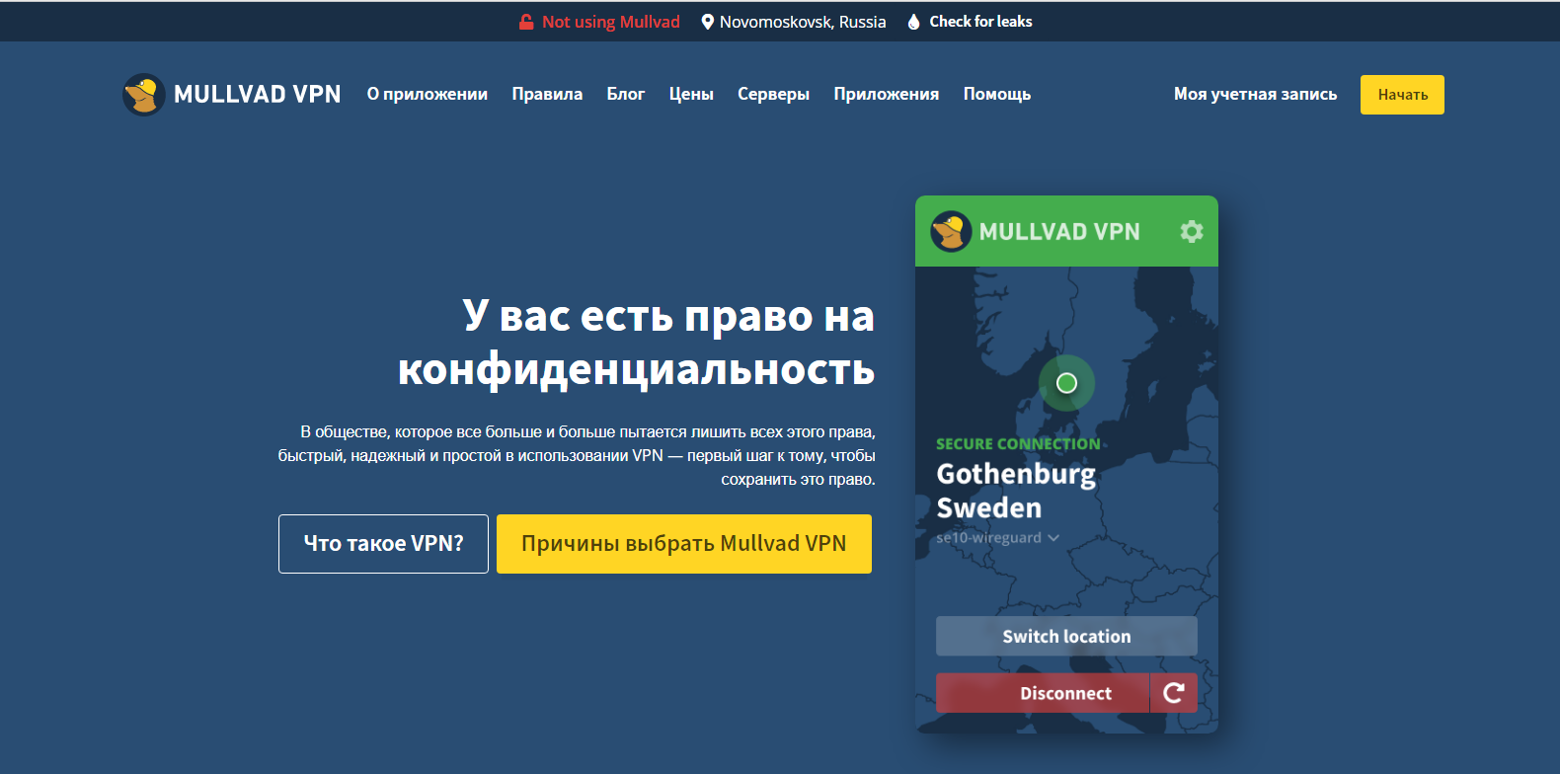Click the location pin icon
The height and width of the screenshot is (774, 1560).
[707, 22]
